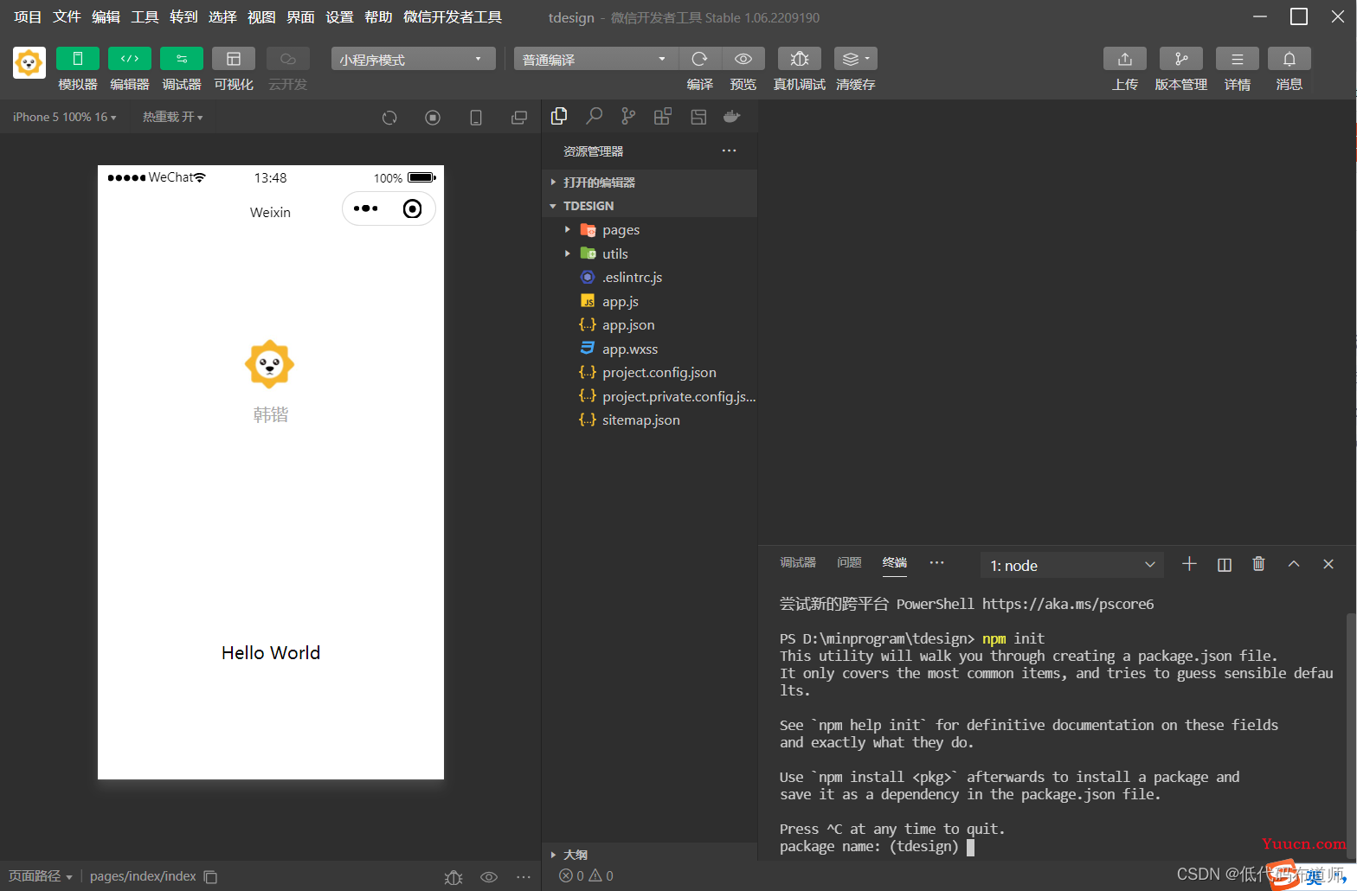Open project.config.json
1357x891 pixels.
pyautogui.click(x=650, y=373)
